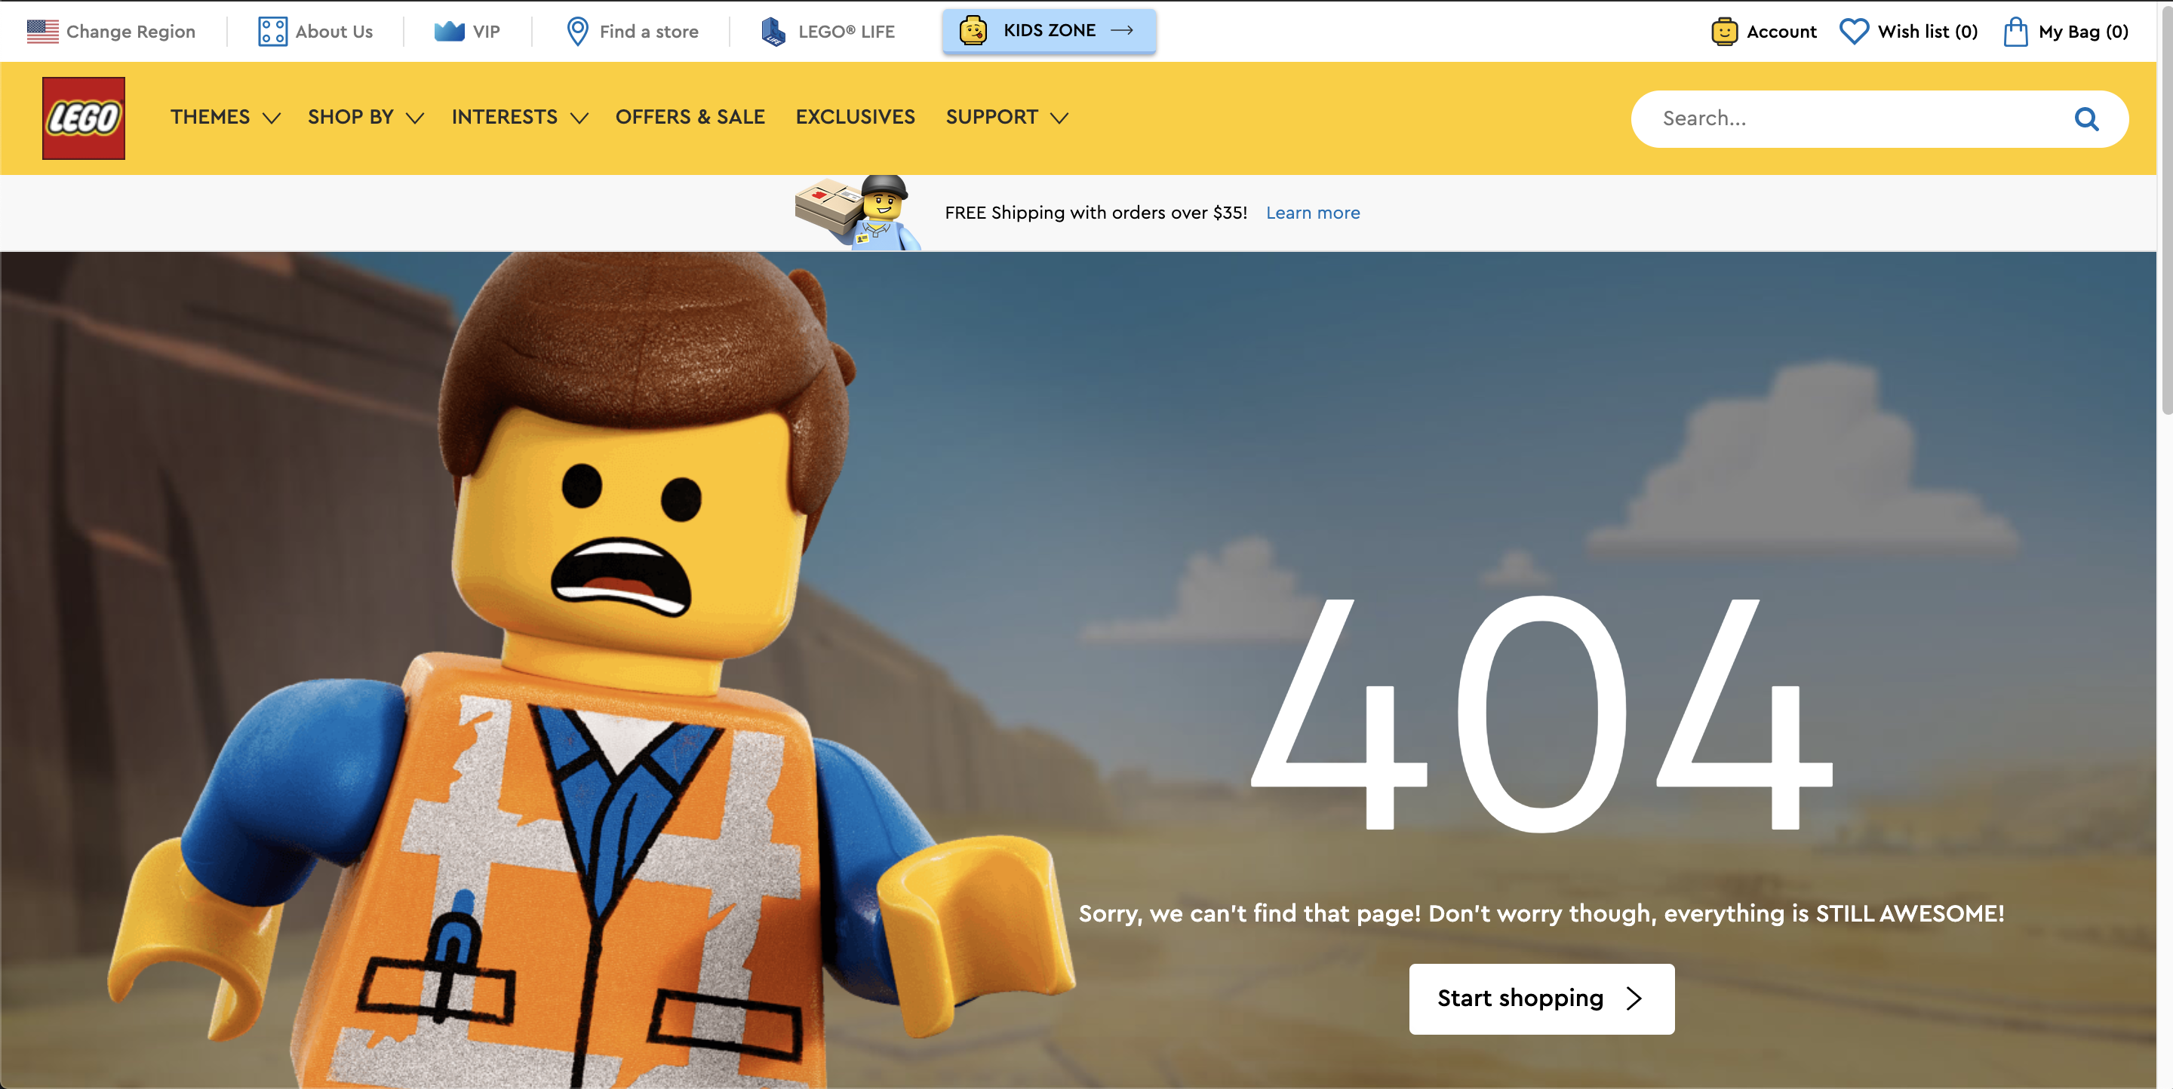Open the Account link
The height and width of the screenshot is (1089, 2173).
1764,31
